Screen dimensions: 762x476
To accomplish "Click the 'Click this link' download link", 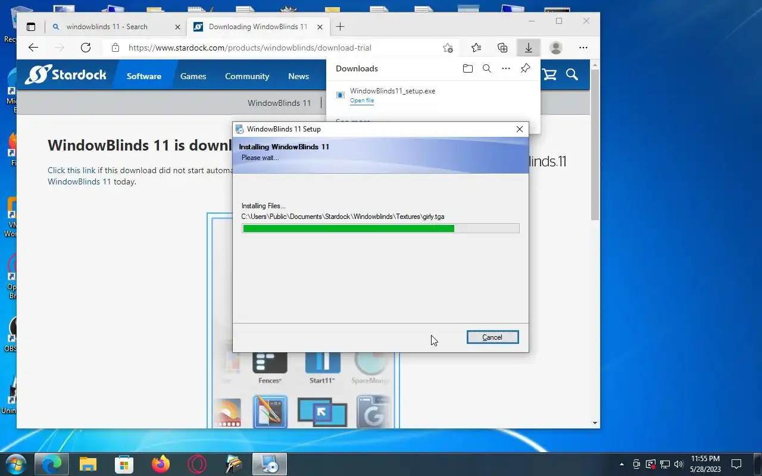I will pyautogui.click(x=71, y=170).
